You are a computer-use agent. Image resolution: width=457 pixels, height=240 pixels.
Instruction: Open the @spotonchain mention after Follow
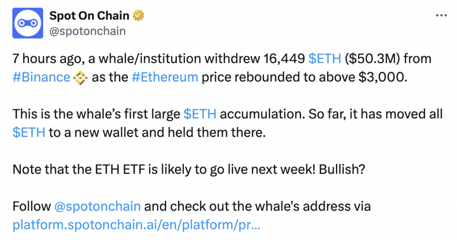(x=97, y=206)
